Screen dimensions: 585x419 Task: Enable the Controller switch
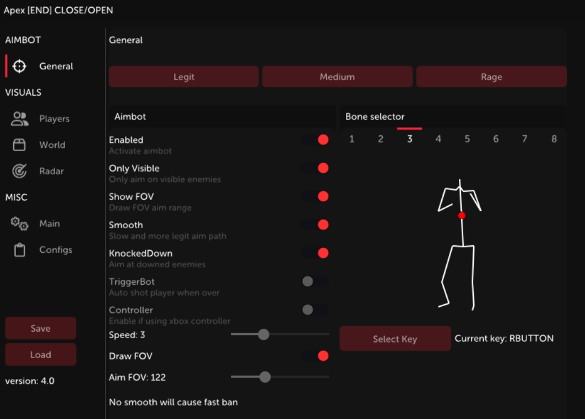pyautogui.click(x=315, y=310)
